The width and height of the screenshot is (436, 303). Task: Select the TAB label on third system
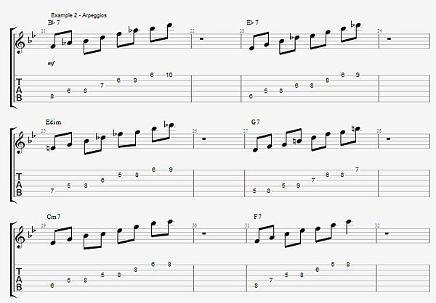(19, 279)
